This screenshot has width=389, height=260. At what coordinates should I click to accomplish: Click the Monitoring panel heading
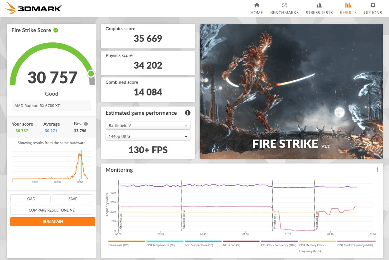coord(119,170)
